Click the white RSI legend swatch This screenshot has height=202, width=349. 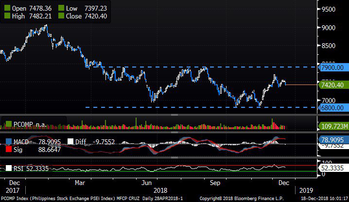7,168
